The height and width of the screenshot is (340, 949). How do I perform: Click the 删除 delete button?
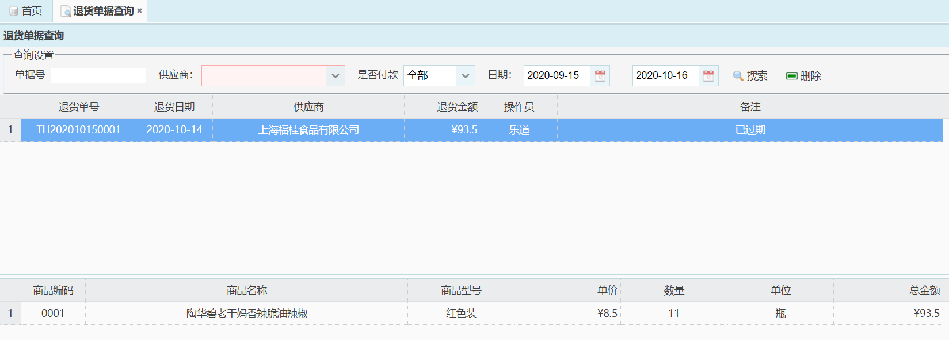[x=803, y=76]
